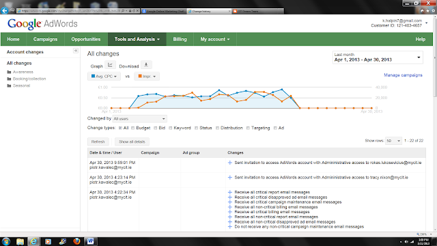The image size is (437, 246).
Task: Open the Impr. metric dropdown
Action: coord(147,76)
